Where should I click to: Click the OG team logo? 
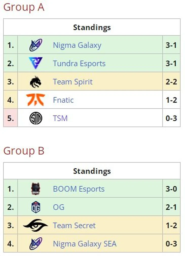click(36, 207)
